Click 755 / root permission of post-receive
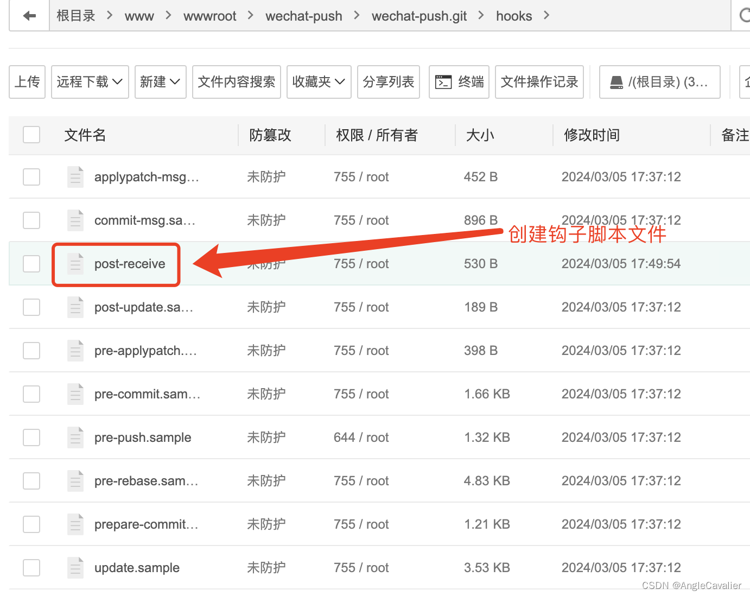The width and height of the screenshot is (750, 596). tap(361, 264)
